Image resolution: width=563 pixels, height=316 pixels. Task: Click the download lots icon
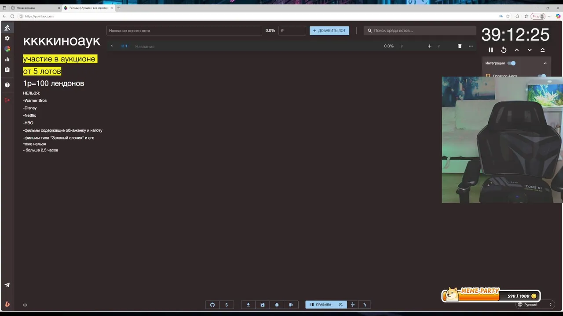pos(248,305)
